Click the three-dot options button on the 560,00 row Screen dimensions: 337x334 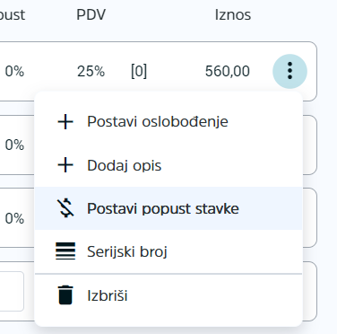pos(289,71)
